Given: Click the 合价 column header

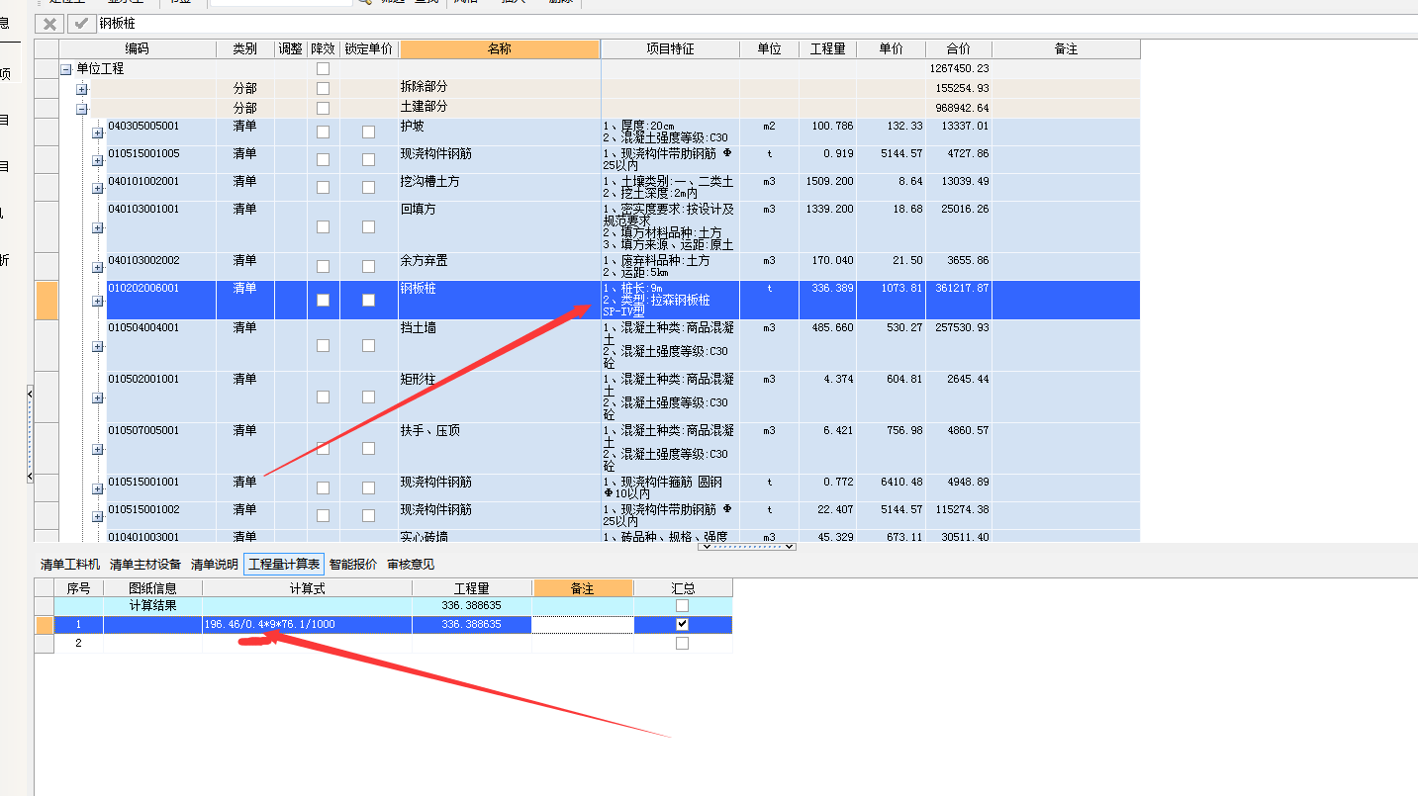Looking at the screenshot, I should [x=959, y=48].
